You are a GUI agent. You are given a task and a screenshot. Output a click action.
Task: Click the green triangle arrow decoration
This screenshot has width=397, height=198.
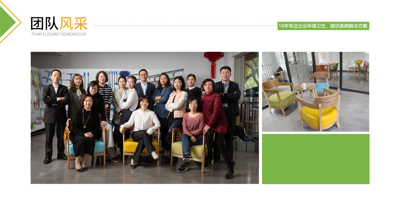pos(7,22)
